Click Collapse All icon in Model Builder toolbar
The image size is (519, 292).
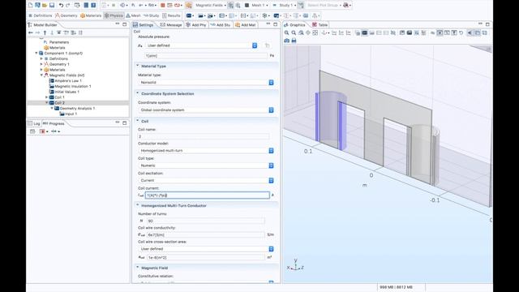pyautogui.click(x=59, y=32)
